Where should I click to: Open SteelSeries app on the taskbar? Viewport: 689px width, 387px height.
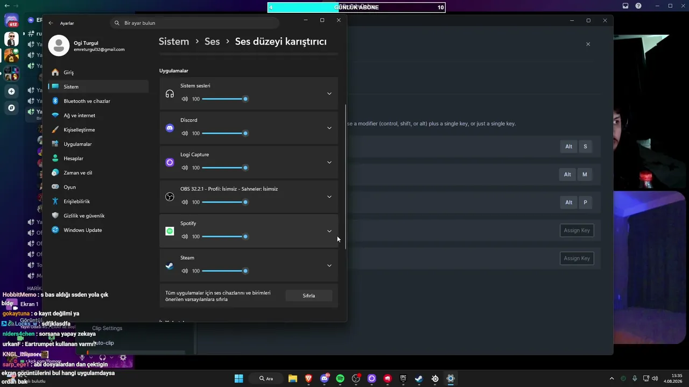point(435,378)
